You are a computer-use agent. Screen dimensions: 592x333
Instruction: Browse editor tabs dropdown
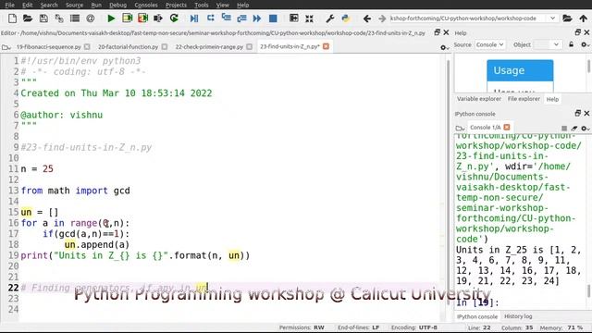coord(6,47)
